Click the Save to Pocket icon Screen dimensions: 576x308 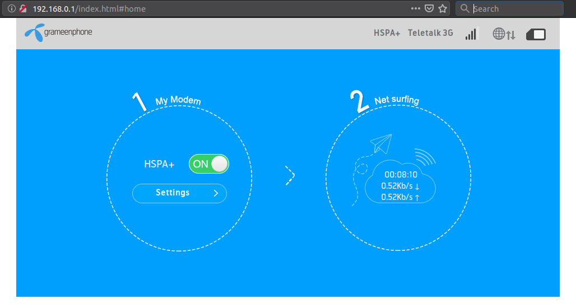pos(429,8)
